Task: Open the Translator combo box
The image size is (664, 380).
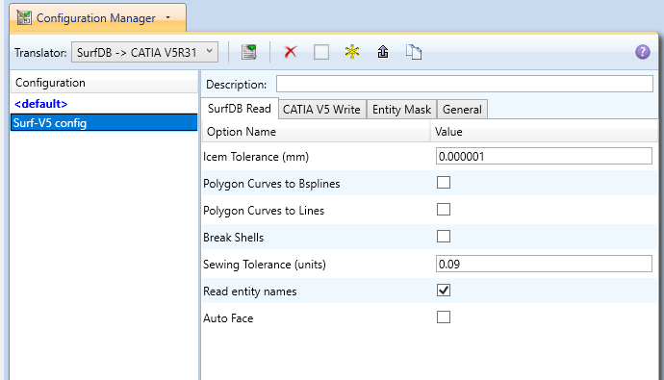Action: [144, 52]
